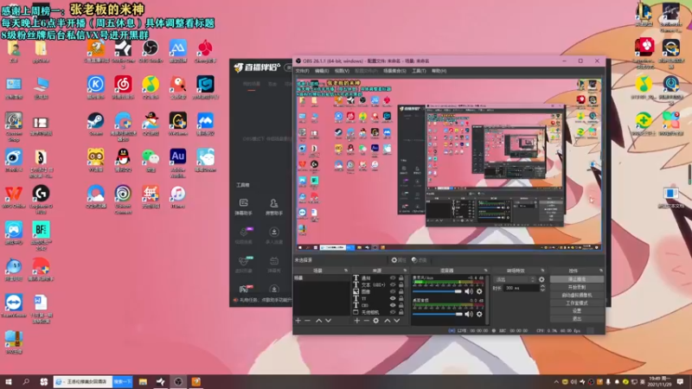The height and width of the screenshot is (389, 692).
Task: Toggle visibility of the 文本 (GDI+) source
Action: click(x=393, y=285)
